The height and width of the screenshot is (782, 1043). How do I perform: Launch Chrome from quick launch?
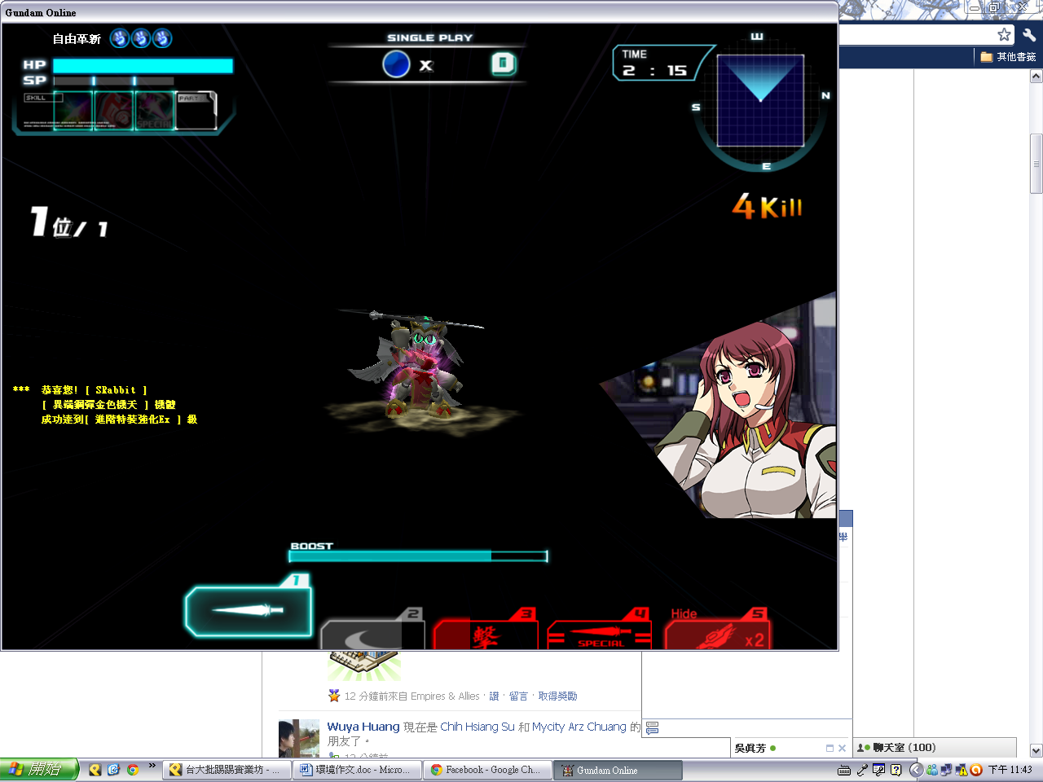coord(132,770)
